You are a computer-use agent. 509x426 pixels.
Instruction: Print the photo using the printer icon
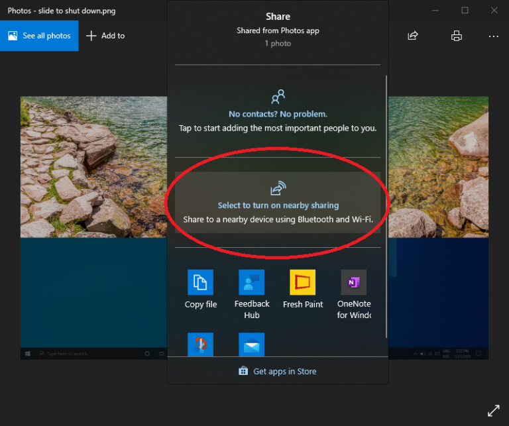[x=456, y=36]
